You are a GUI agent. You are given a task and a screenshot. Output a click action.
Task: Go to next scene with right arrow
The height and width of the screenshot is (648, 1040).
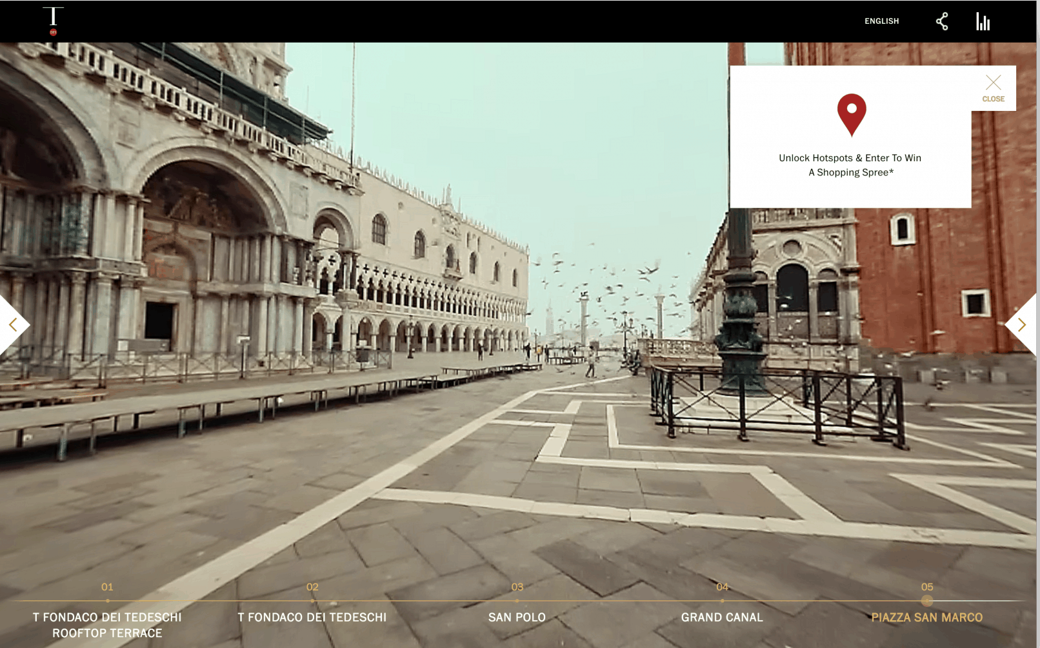point(1021,324)
